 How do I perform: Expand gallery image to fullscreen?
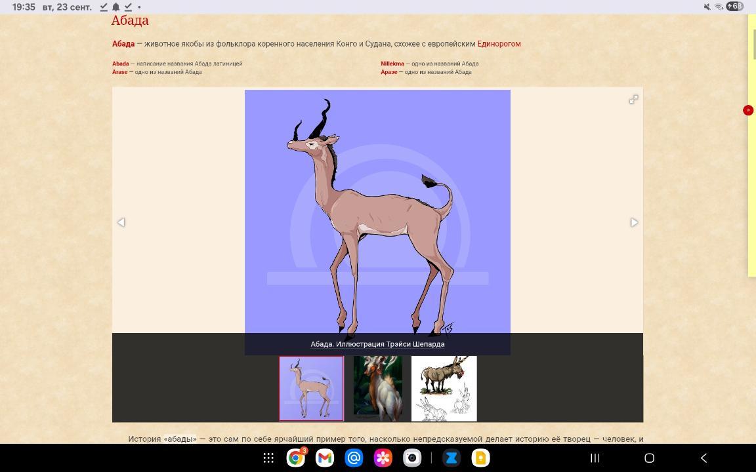coord(633,99)
